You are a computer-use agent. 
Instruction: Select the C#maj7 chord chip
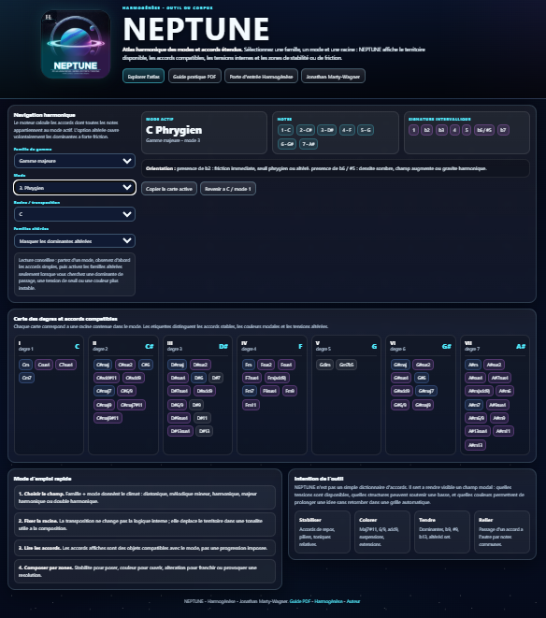pyautogui.click(x=104, y=391)
